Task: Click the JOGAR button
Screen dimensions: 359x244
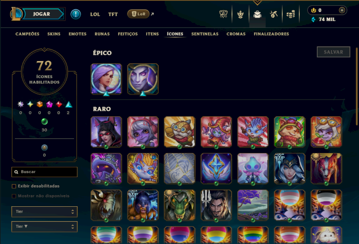Action: click(x=42, y=14)
